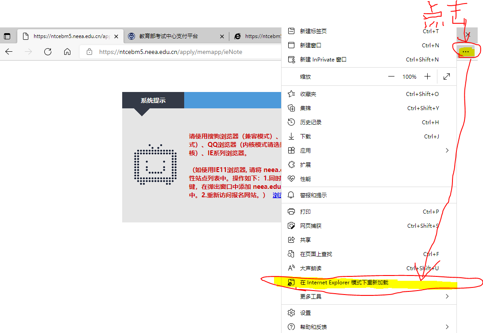Go to the home page icon

point(67,52)
